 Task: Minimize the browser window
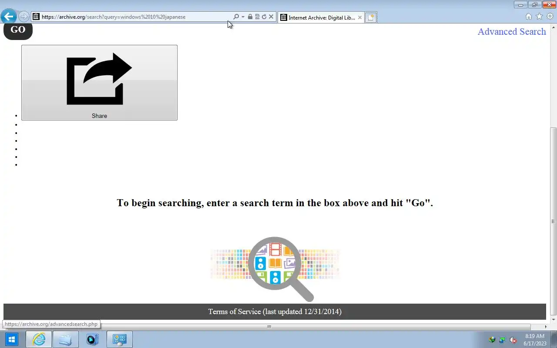coord(520,5)
